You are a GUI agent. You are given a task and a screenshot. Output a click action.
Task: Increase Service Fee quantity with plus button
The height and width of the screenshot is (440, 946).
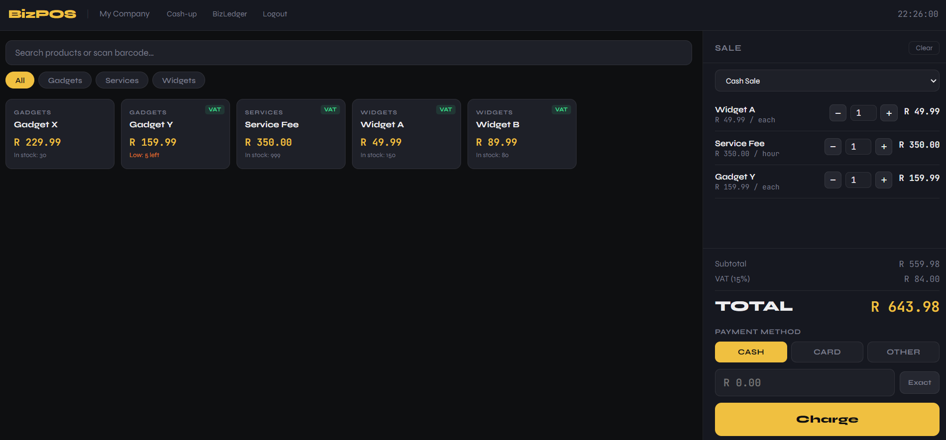click(x=884, y=147)
